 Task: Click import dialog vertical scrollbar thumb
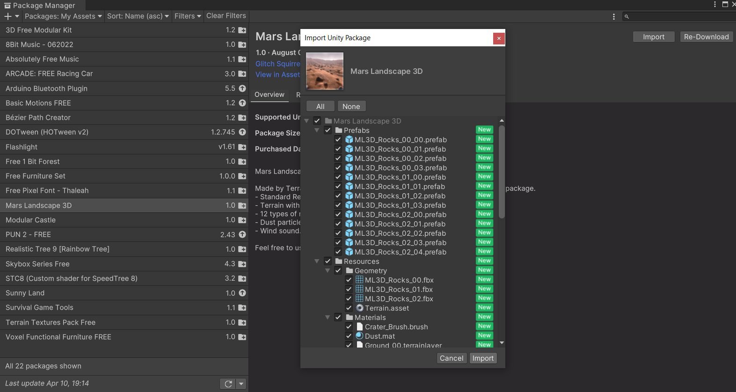tap(502, 172)
